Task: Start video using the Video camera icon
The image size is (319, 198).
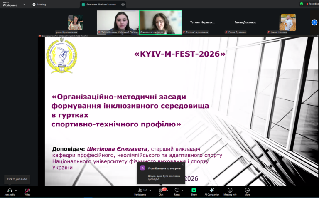Action: pos(27,190)
